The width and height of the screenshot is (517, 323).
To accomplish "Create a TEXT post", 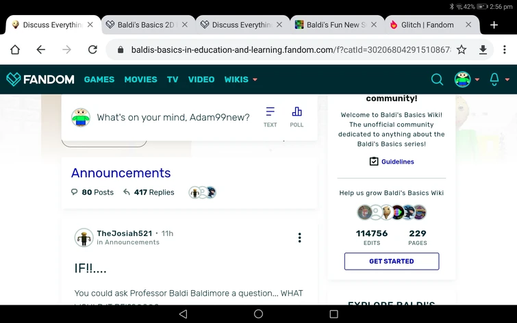I will pyautogui.click(x=270, y=117).
